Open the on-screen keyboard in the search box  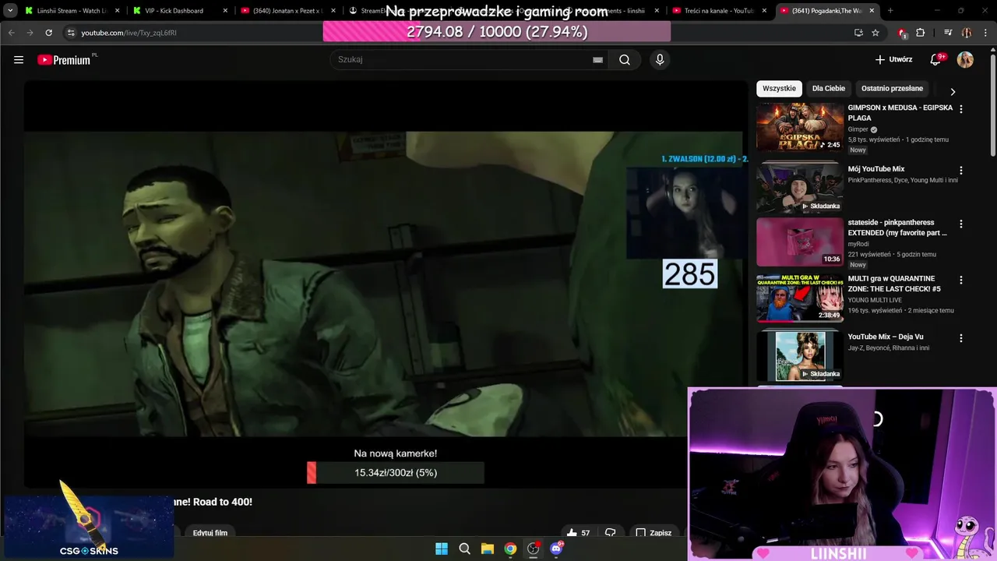[597, 60]
